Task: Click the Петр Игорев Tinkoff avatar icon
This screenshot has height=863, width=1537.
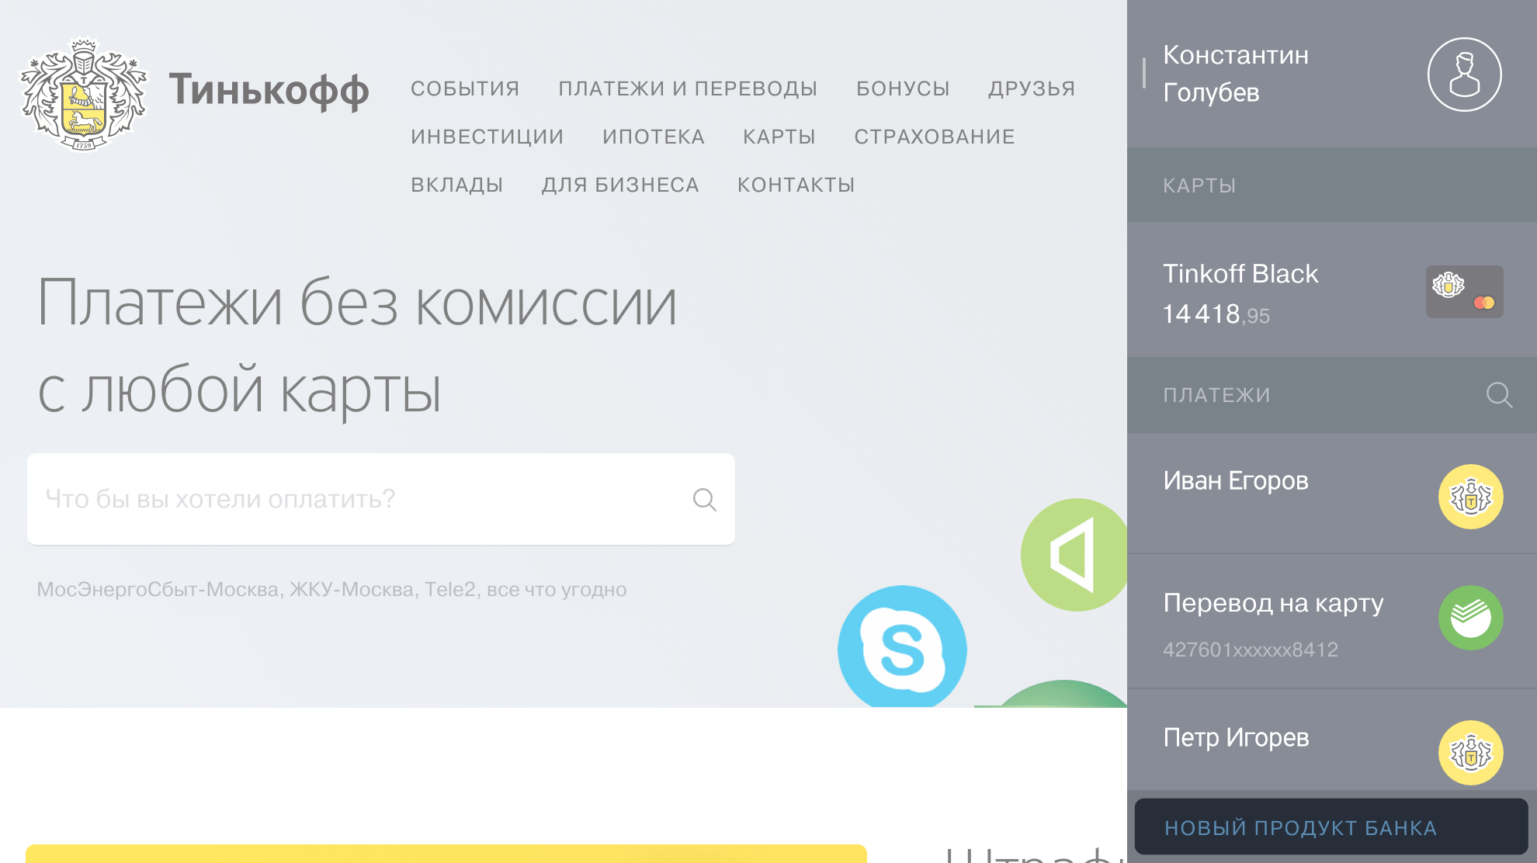Action: click(x=1470, y=753)
